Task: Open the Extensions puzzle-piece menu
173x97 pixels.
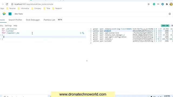Action: click(167, 4)
